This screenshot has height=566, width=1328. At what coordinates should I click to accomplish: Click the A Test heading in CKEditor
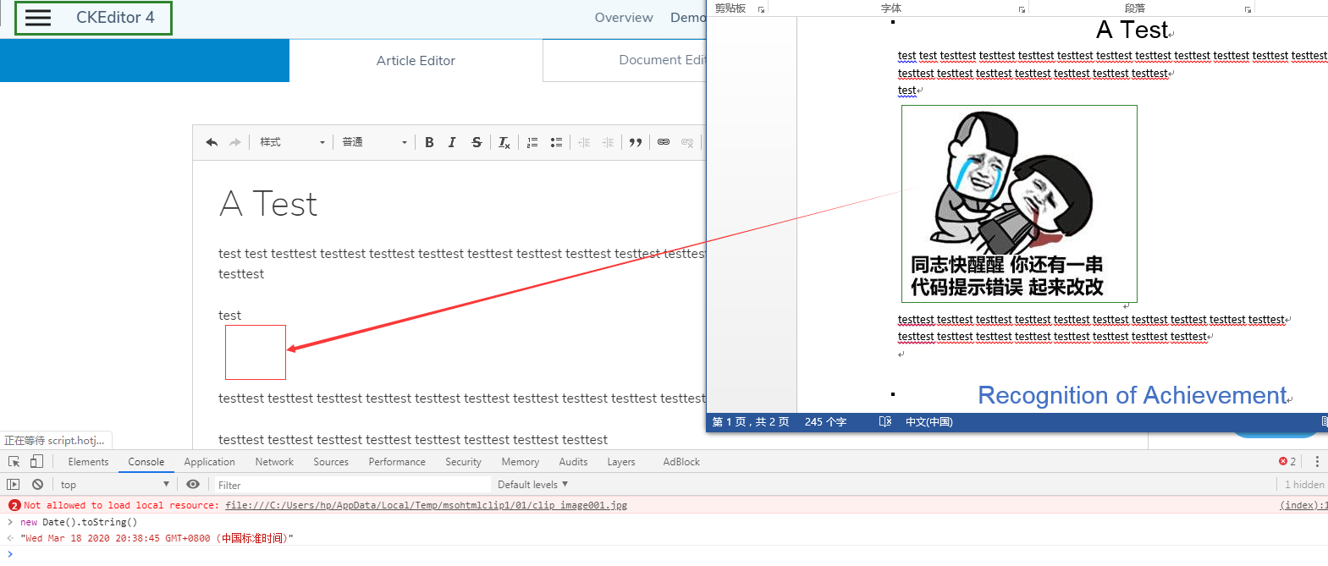click(268, 204)
